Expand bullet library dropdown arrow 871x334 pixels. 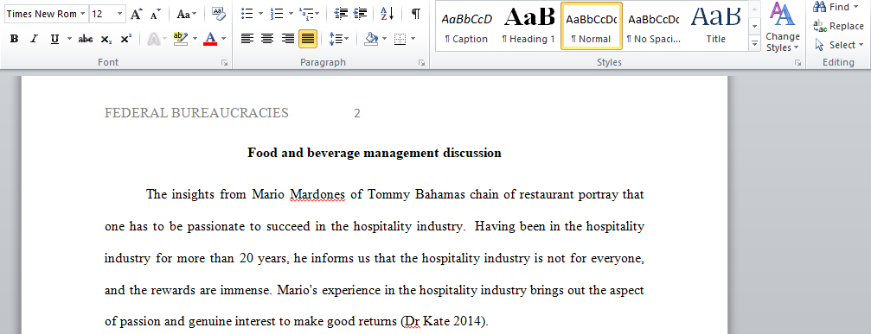point(260,14)
